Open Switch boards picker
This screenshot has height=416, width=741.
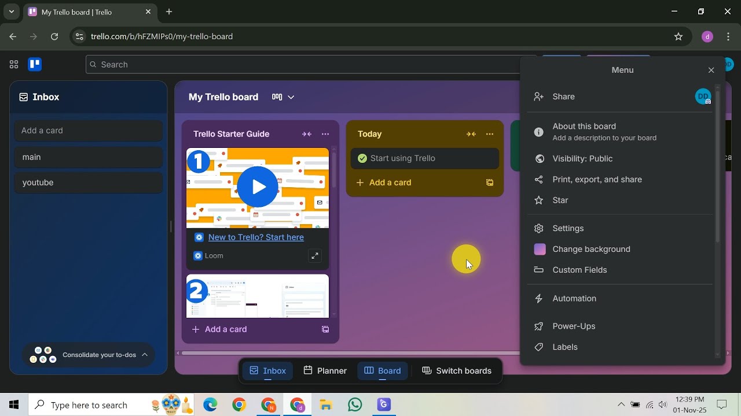[x=457, y=371]
